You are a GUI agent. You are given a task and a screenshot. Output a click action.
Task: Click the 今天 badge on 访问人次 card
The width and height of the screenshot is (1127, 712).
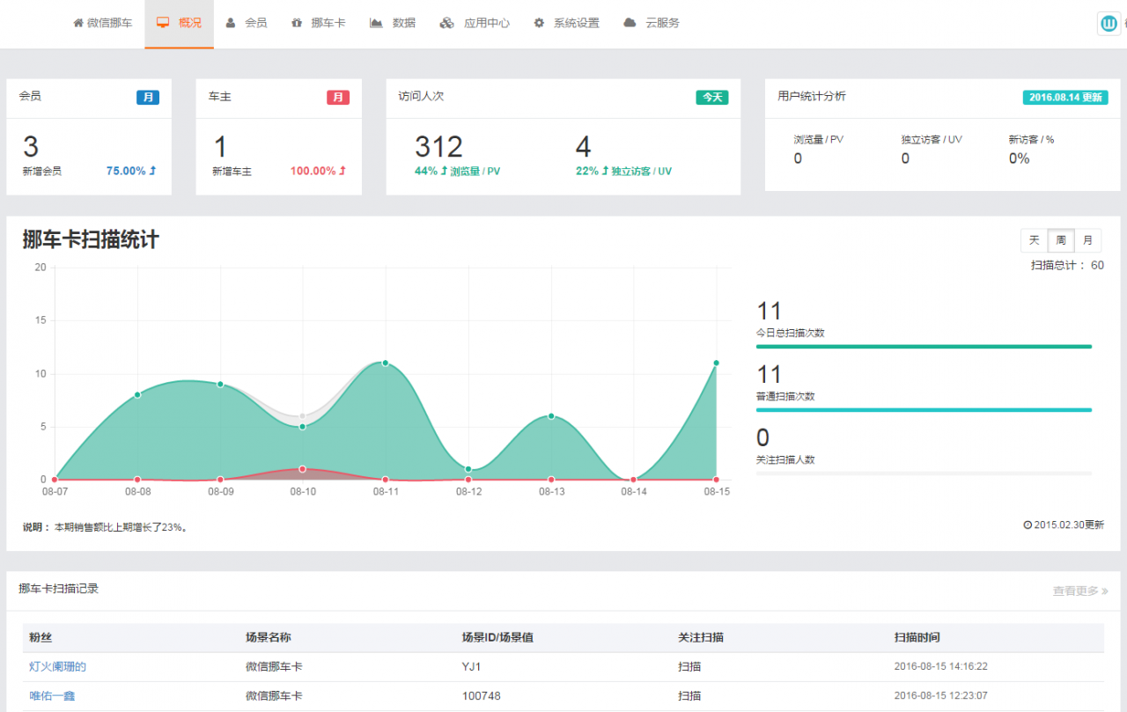(711, 98)
